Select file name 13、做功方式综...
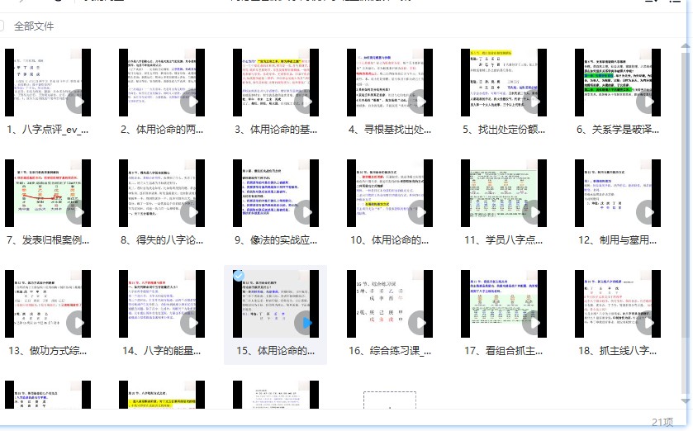The image size is (693, 431). 48,351
